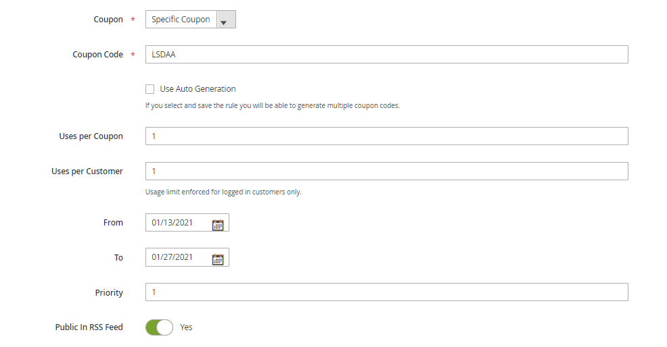Image resolution: width=667 pixels, height=347 pixels.
Task: Focus the Uses per Customer input
Action: 386,171
